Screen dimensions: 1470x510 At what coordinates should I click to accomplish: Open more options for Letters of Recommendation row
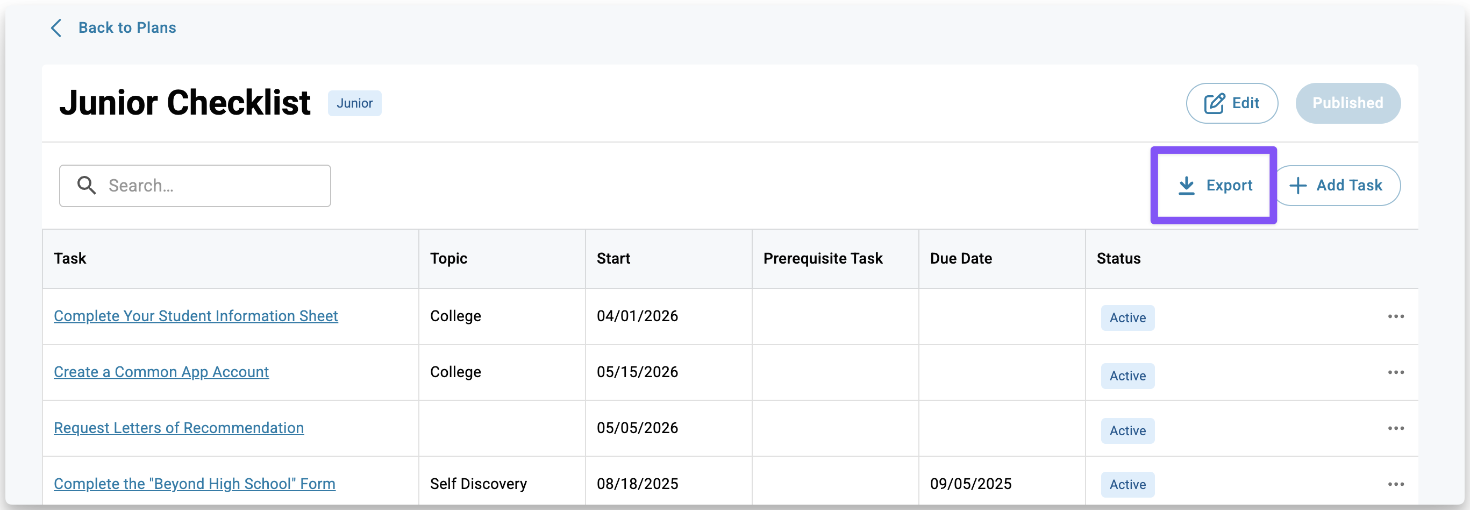(1395, 428)
